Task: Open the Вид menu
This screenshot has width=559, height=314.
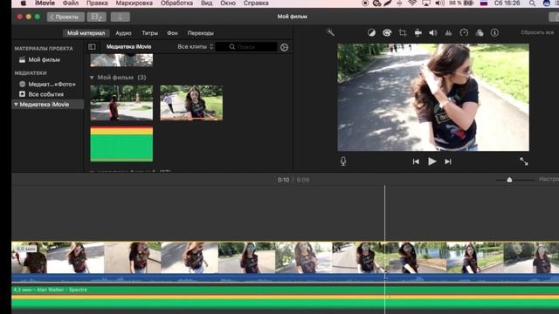Action: tap(206, 3)
